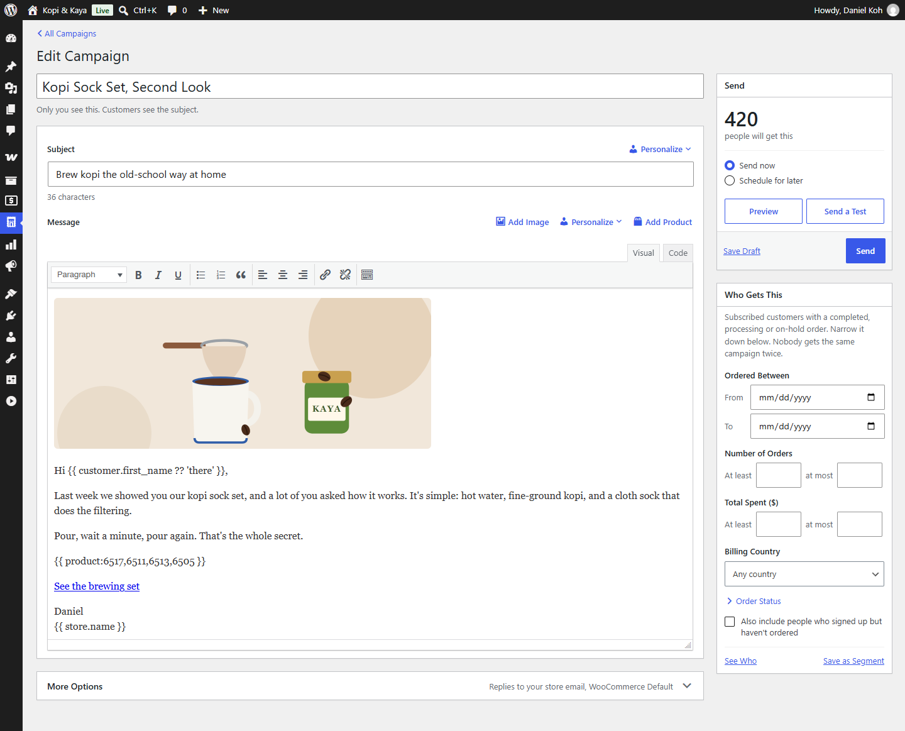This screenshot has width=905, height=731.
Task: Expand the More Options panel
Action: pos(370,686)
